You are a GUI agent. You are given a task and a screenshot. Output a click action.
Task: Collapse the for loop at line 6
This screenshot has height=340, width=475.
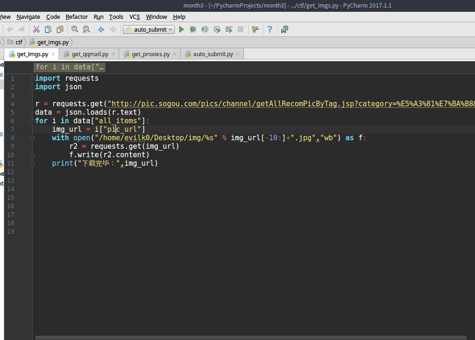(x=32, y=121)
